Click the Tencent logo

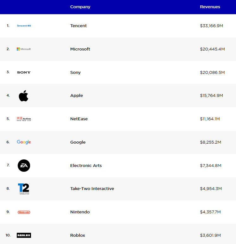tap(24, 26)
